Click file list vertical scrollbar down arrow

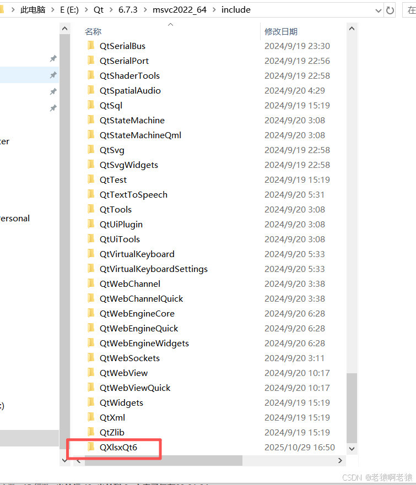click(352, 449)
